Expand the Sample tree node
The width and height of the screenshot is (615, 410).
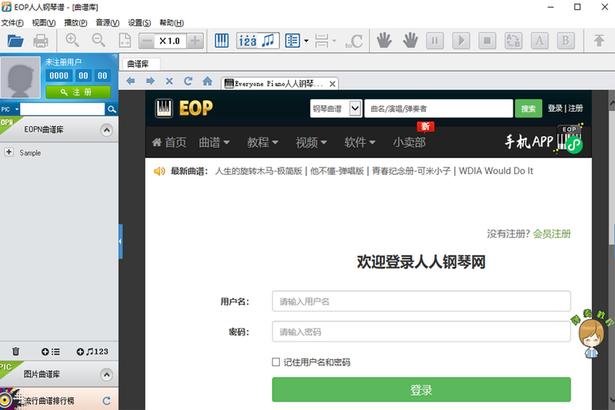[9, 152]
